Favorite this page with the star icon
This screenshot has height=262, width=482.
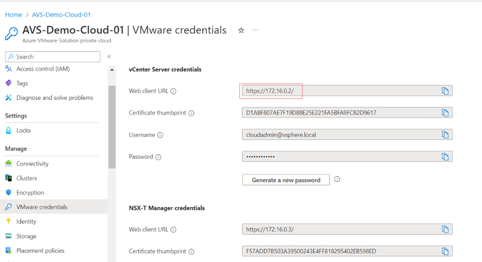click(242, 30)
